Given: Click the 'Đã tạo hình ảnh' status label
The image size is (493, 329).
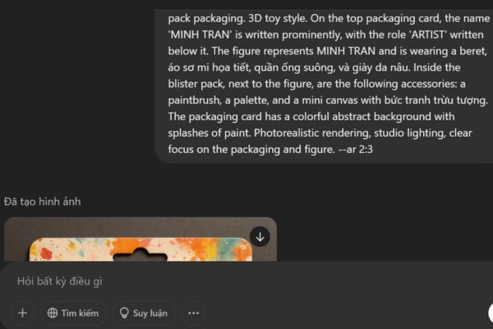Looking at the screenshot, I should coord(43,202).
